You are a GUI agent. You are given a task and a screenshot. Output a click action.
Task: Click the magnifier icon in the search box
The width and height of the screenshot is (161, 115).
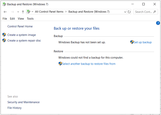pos(154,12)
